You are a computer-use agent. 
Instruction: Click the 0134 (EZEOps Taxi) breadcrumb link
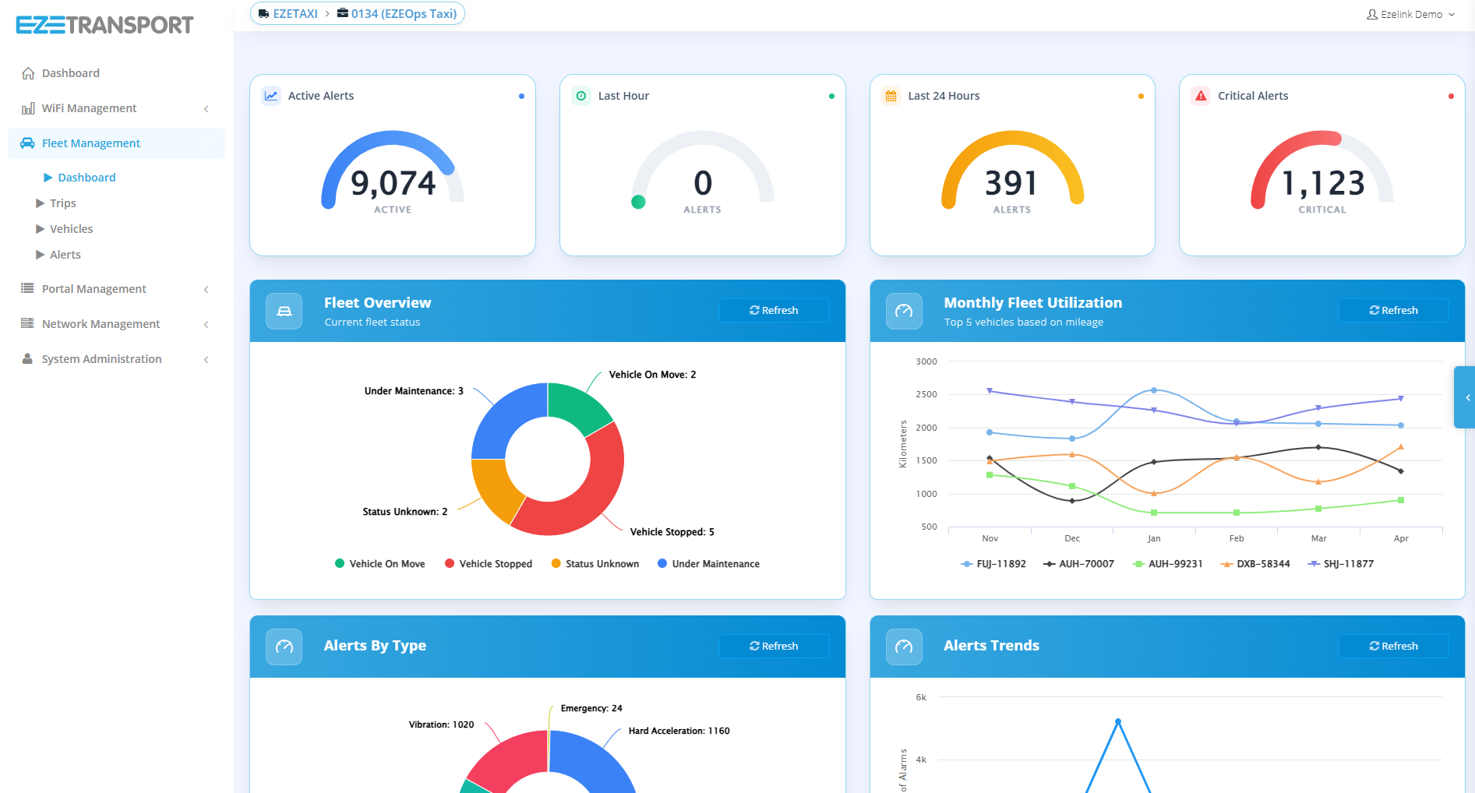point(404,14)
